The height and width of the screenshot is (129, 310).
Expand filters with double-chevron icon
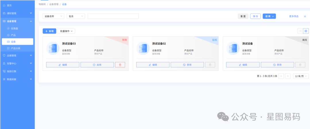click(305, 16)
